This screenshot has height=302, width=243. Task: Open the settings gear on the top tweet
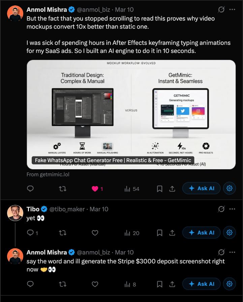pyautogui.click(x=229, y=188)
